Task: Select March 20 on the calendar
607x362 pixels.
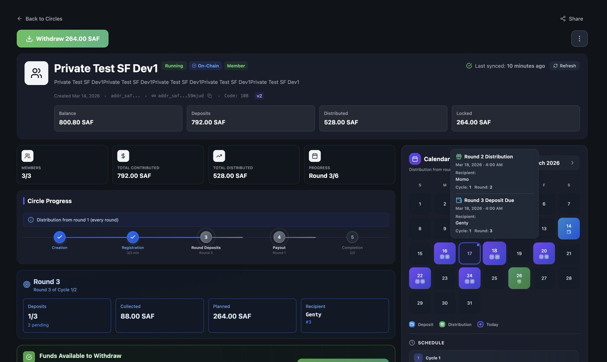Action: pos(544,253)
